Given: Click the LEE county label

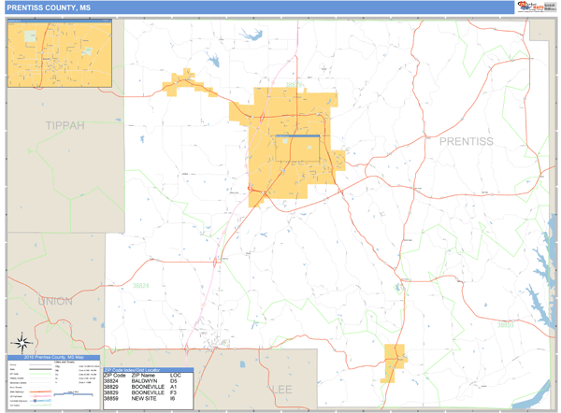Looking at the screenshot, I should pyautogui.click(x=282, y=388).
